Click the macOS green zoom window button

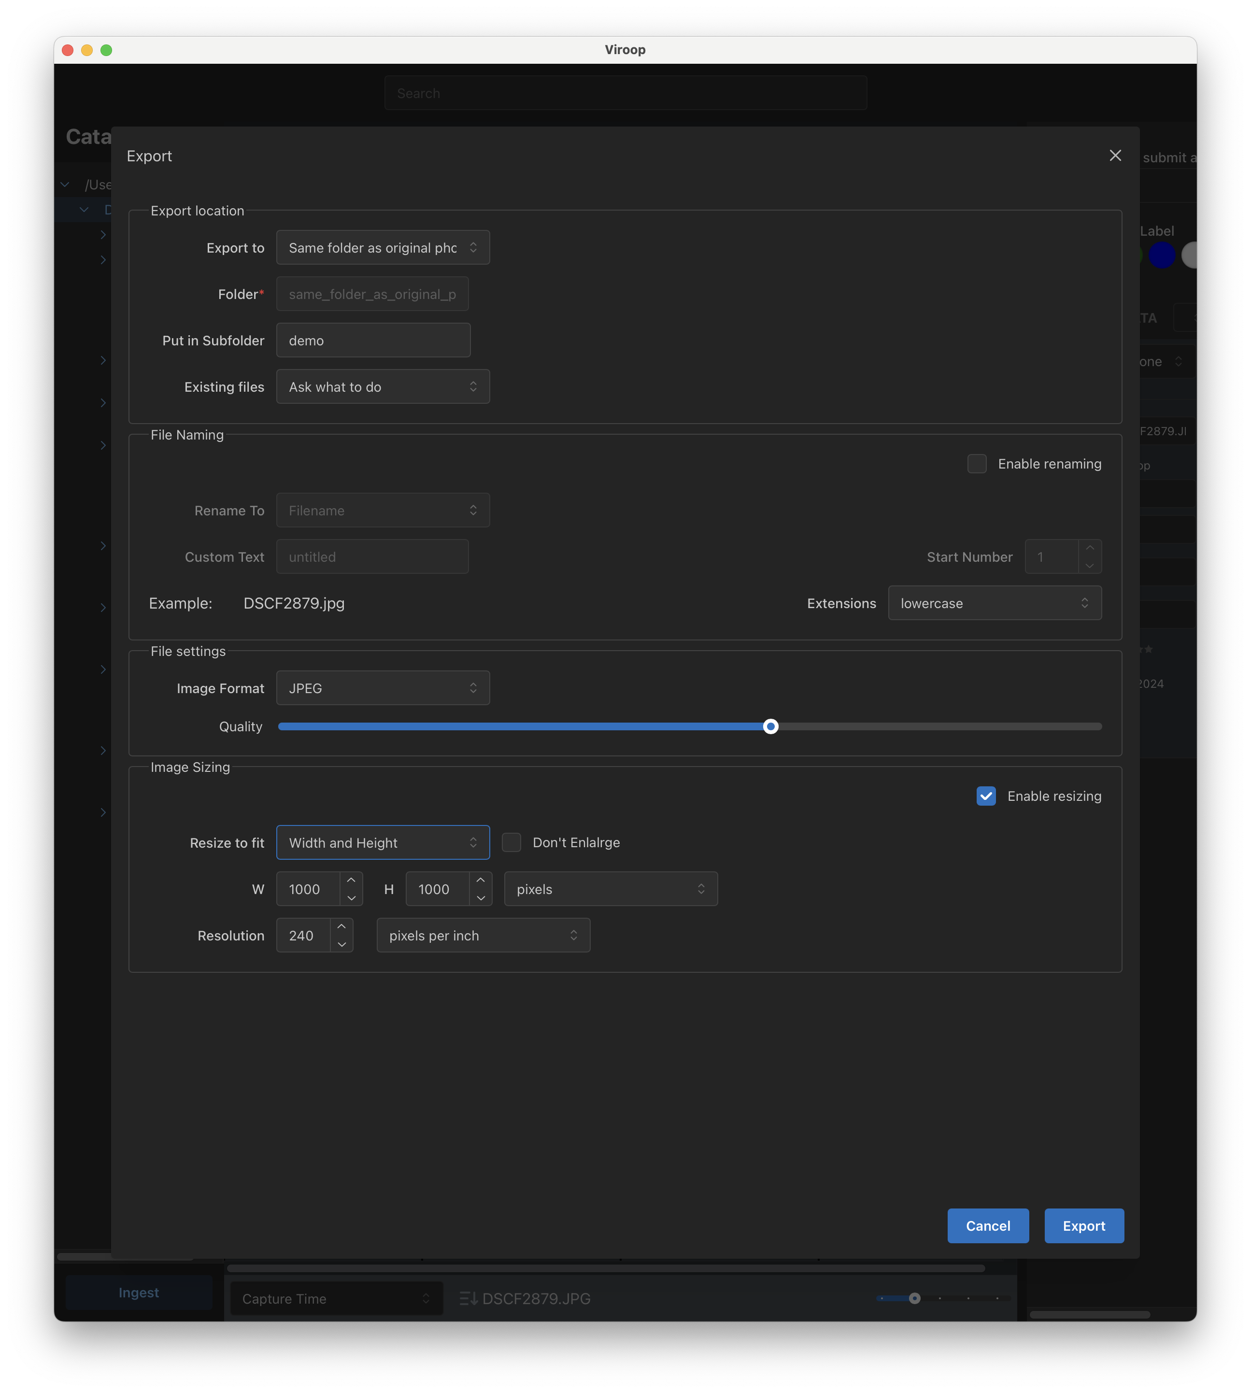107,50
